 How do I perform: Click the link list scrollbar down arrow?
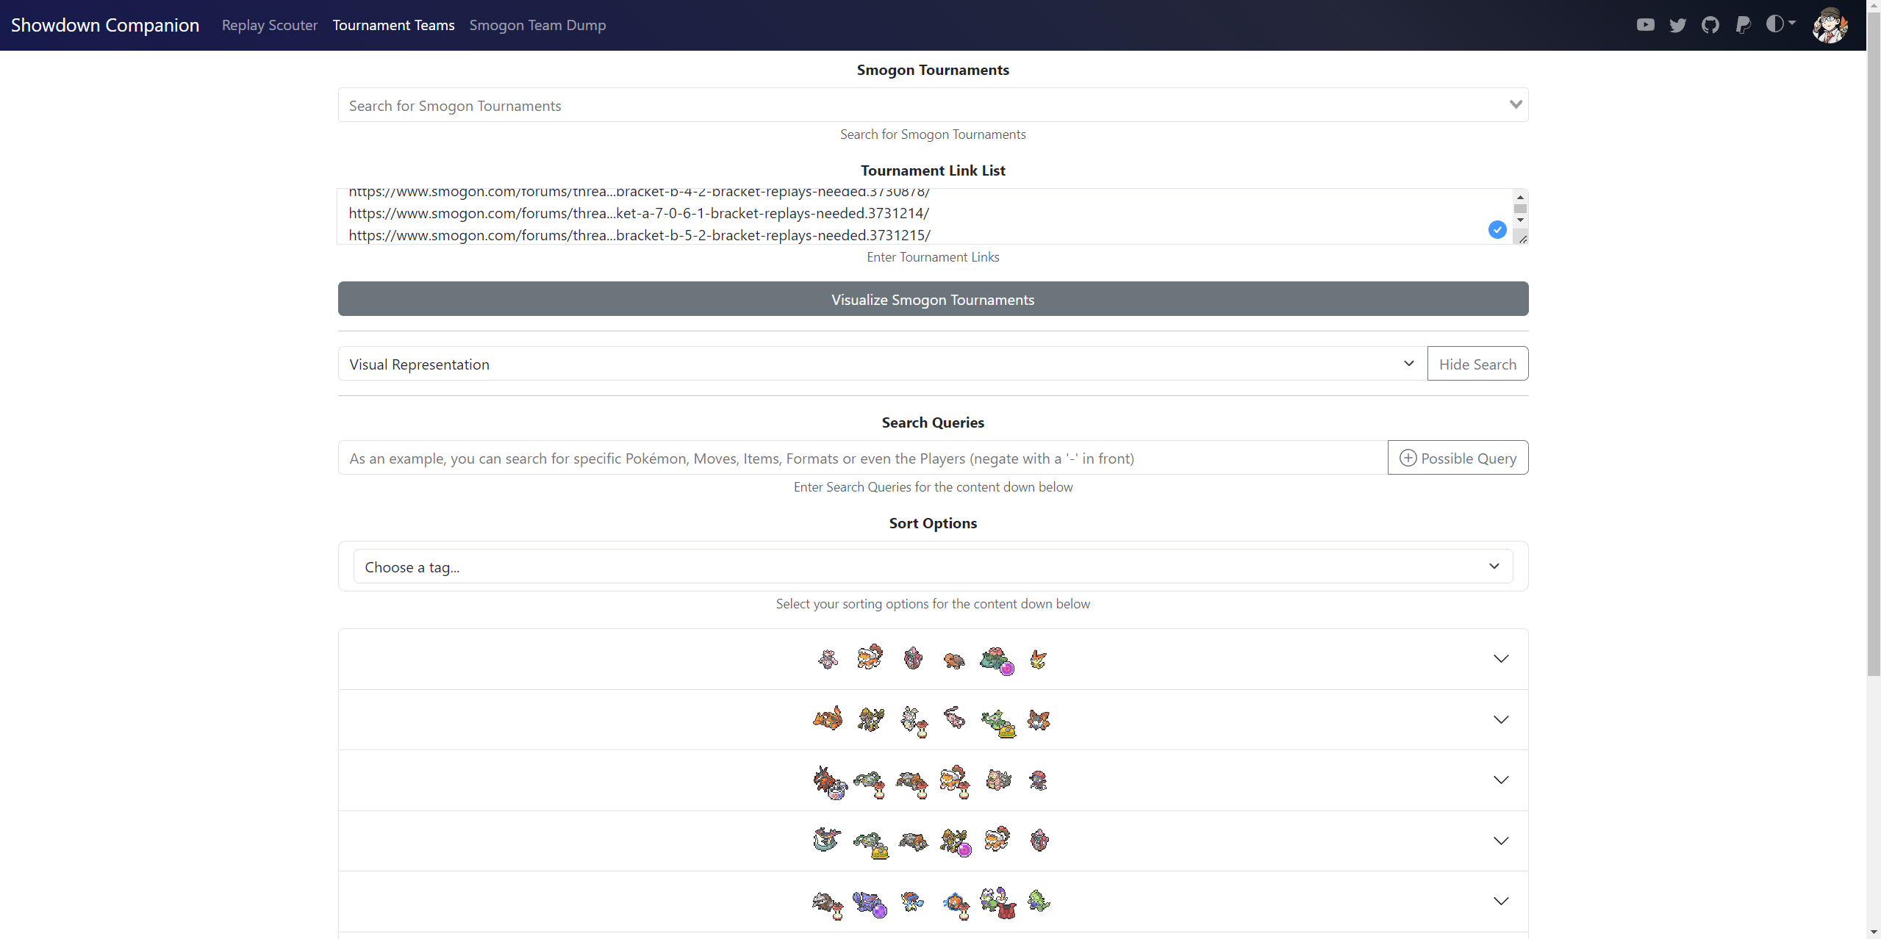1520,220
